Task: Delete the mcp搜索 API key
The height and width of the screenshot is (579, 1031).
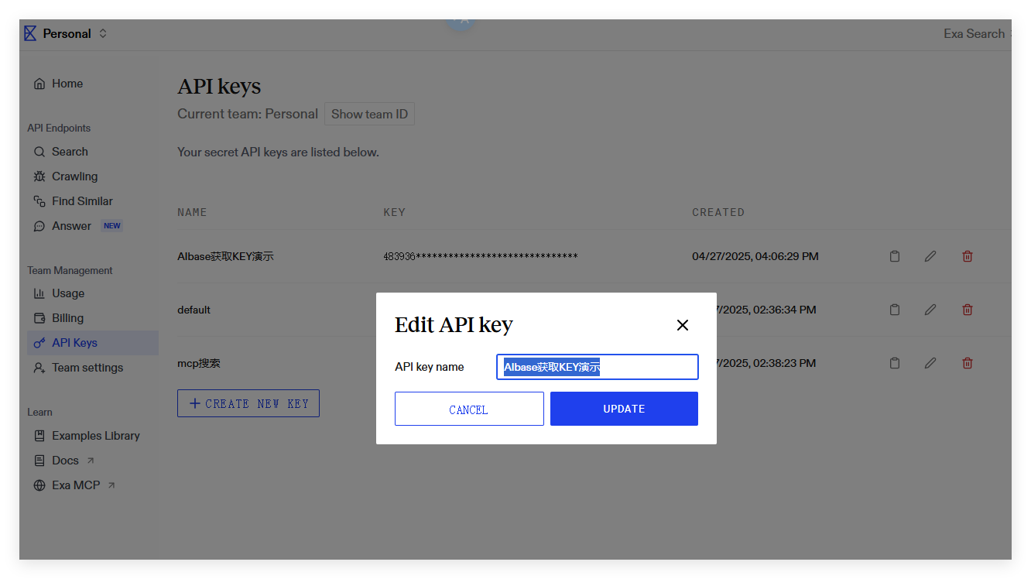Action: pyautogui.click(x=967, y=363)
